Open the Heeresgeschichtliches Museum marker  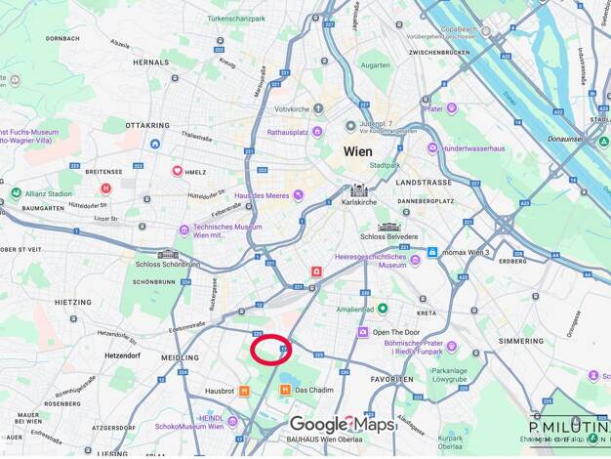pyautogui.click(x=416, y=260)
